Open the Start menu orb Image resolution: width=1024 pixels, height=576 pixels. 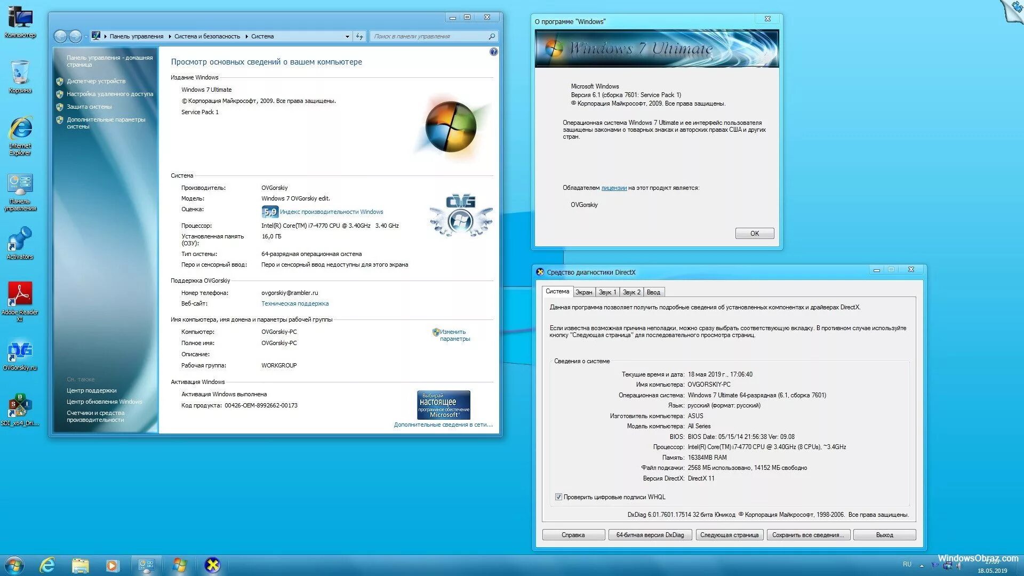coord(14,565)
